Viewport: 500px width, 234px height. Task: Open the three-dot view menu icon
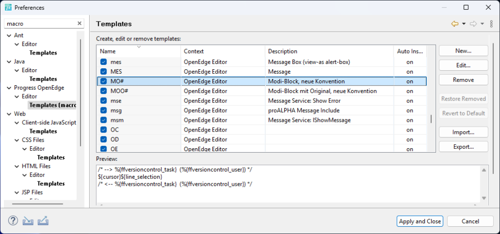click(491, 24)
